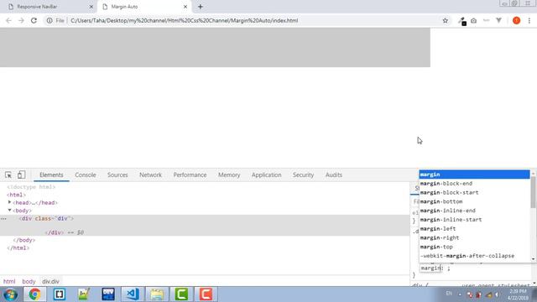
Task: Open the Elements panel tab
Action: pyautogui.click(x=51, y=175)
